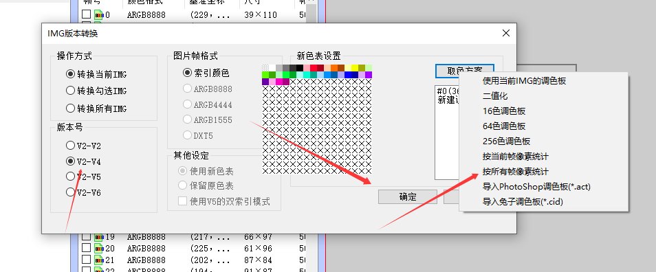This screenshot has width=656, height=272.
Task: Pick the 64色调色板 menu entry
Action: pyautogui.click(x=543, y=126)
